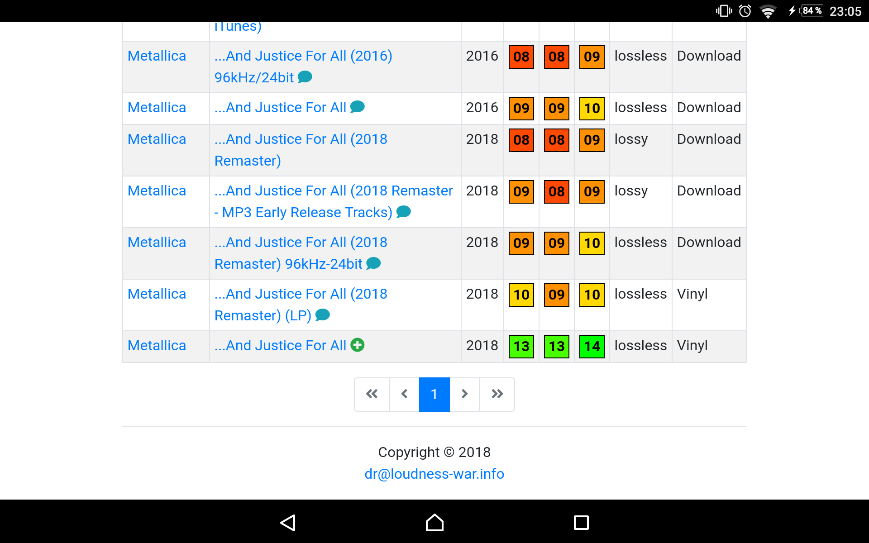Jump to last page with double-right arrows
The width and height of the screenshot is (869, 543).
(x=497, y=394)
